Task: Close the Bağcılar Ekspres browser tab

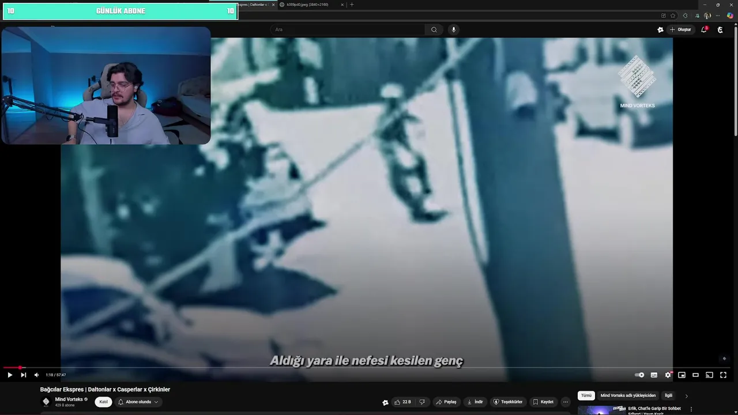Action: [273, 5]
